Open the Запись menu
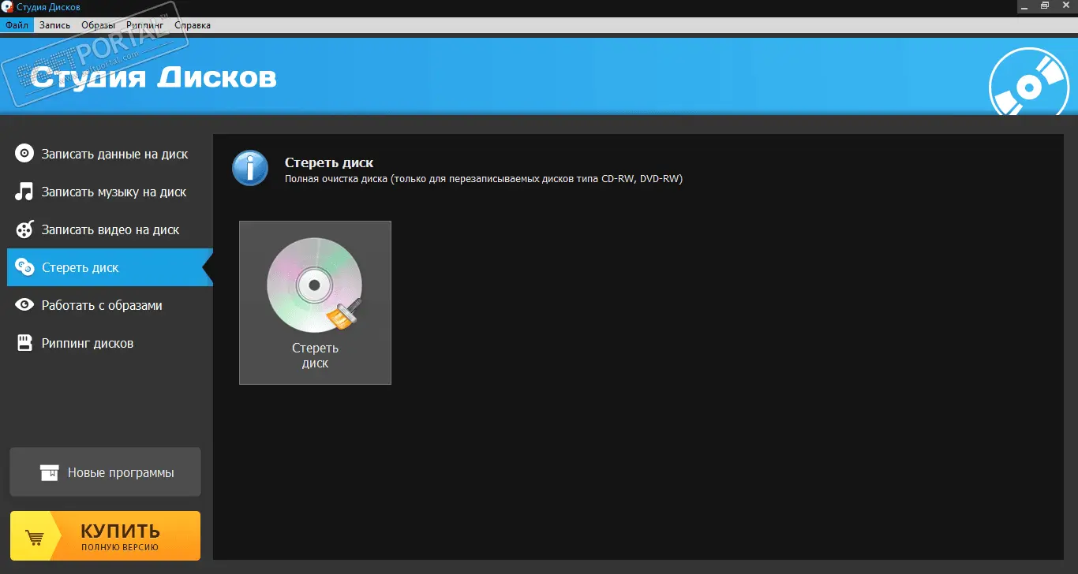The width and height of the screenshot is (1078, 574). click(x=54, y=25)
